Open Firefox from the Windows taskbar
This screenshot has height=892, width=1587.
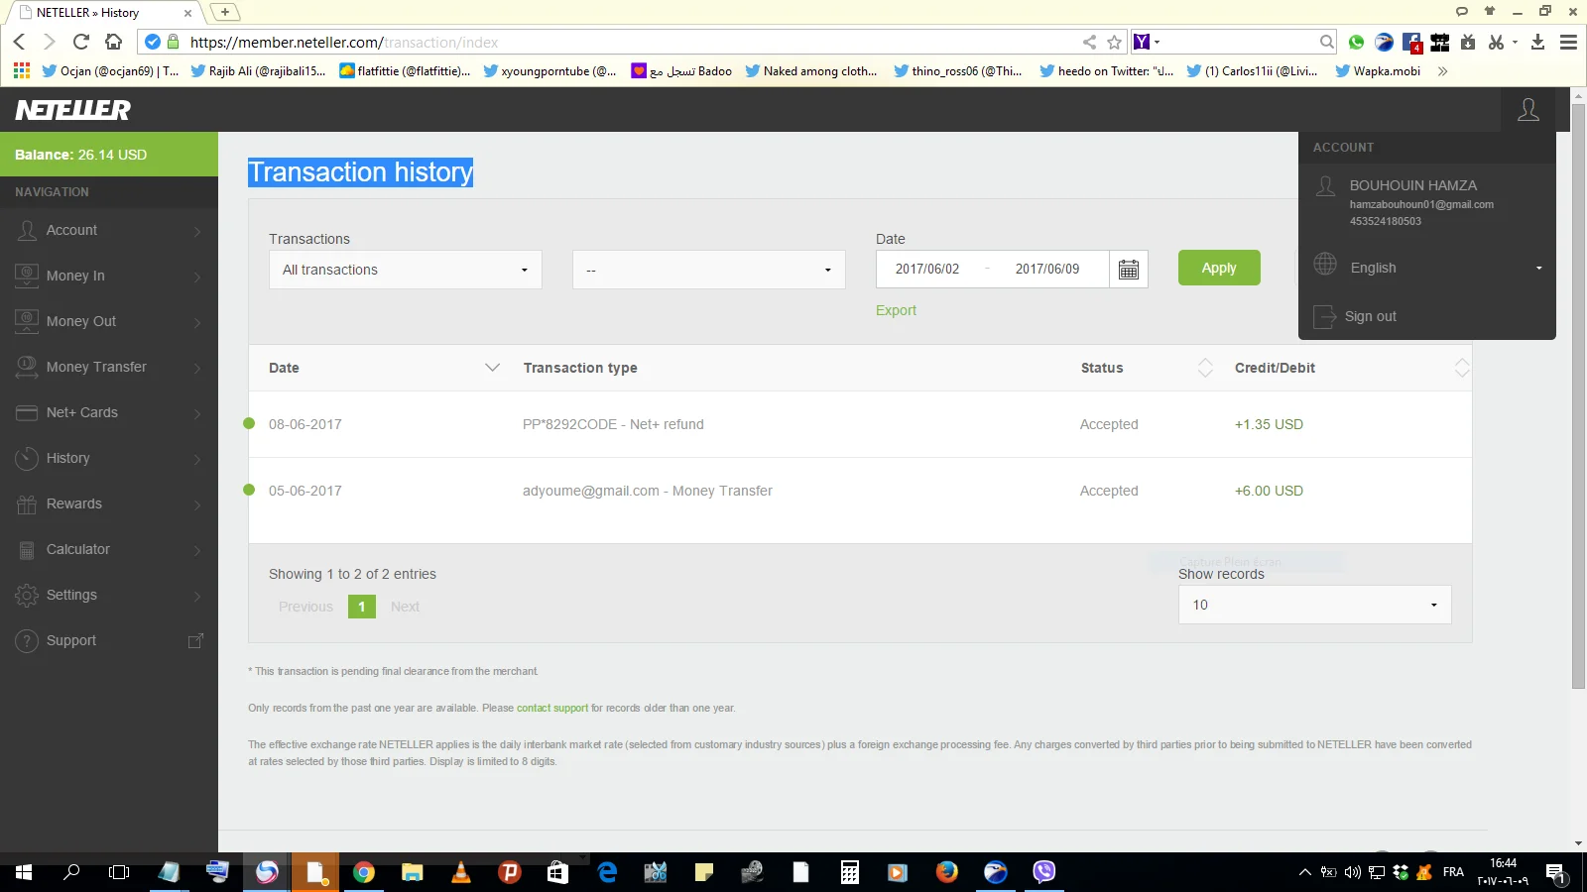pos(946,872)
